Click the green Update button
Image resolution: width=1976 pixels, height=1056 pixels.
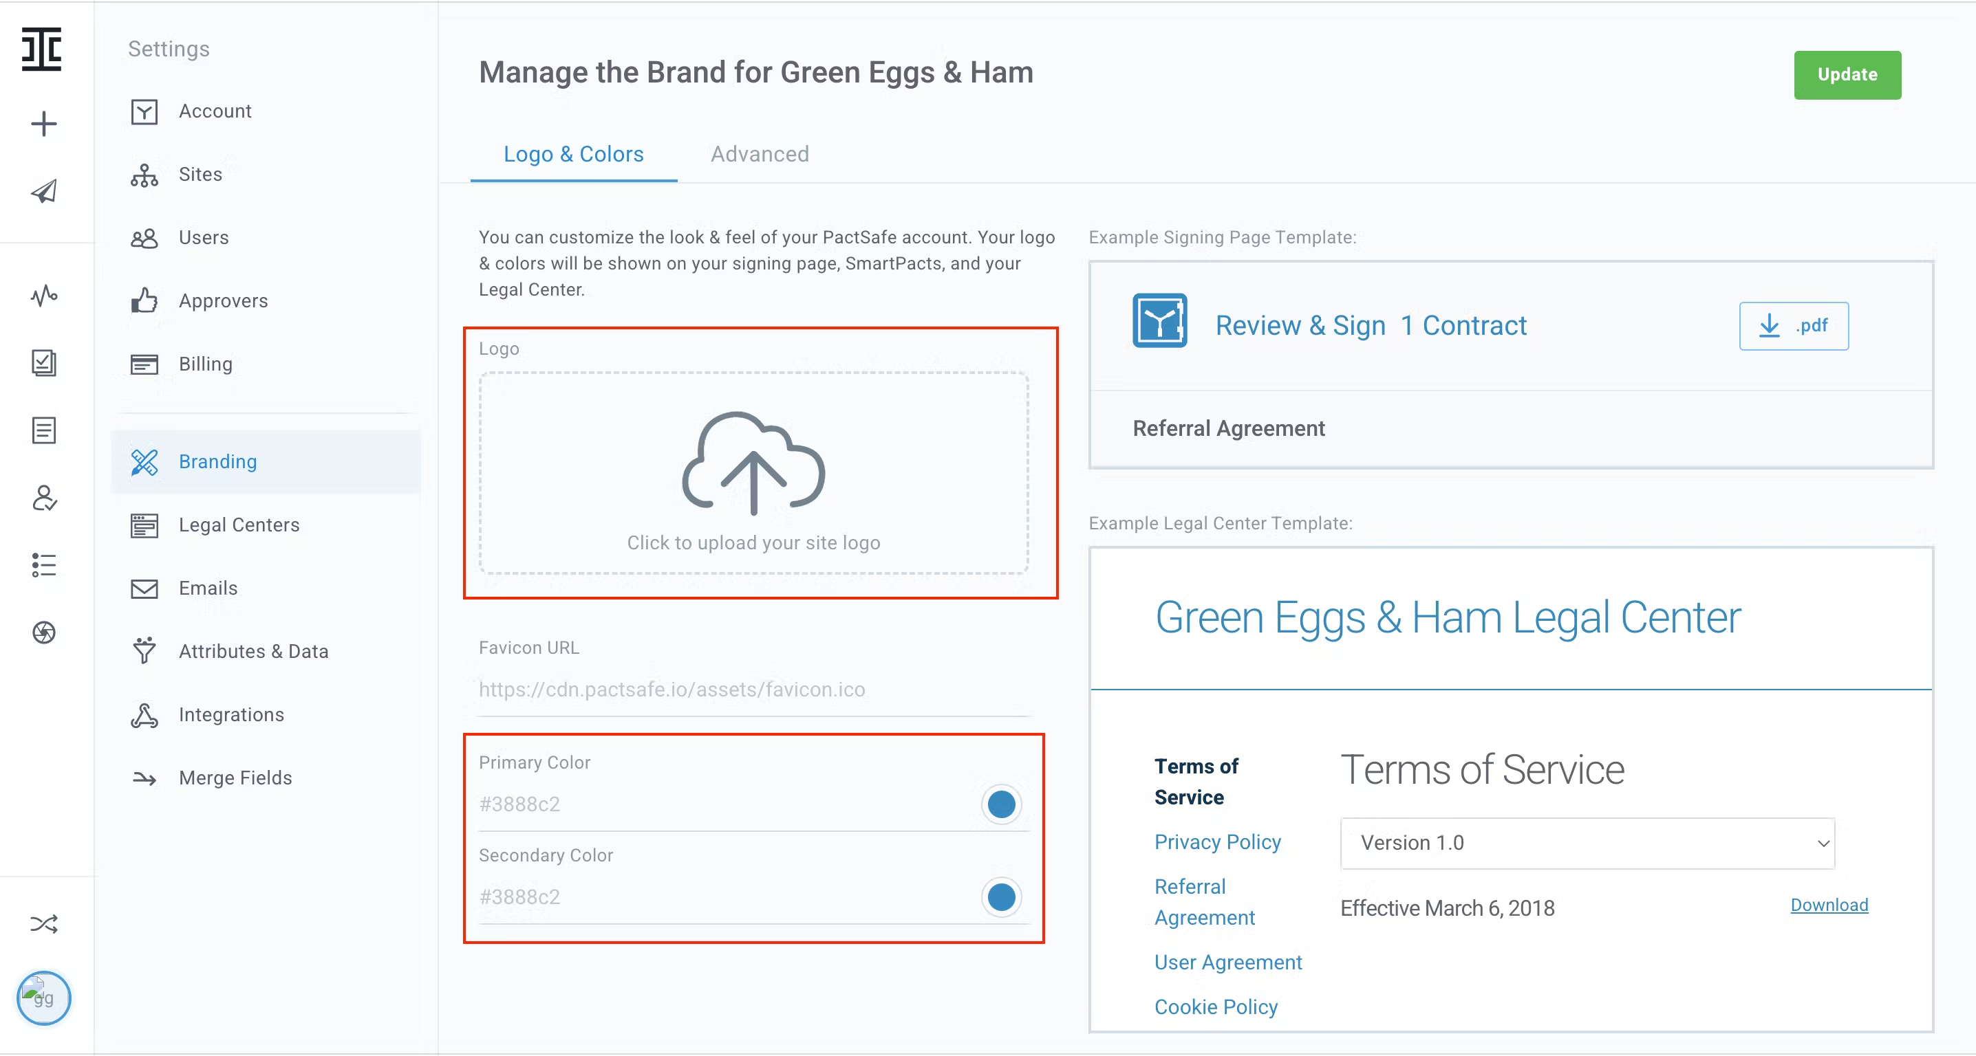click(x=1847, y=75)
